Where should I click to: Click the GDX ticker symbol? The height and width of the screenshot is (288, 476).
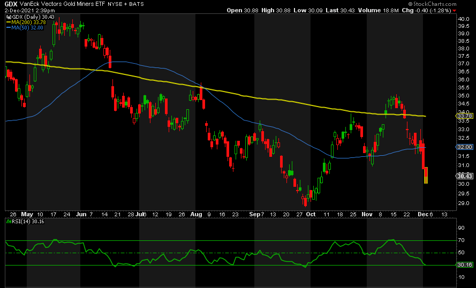11,4
